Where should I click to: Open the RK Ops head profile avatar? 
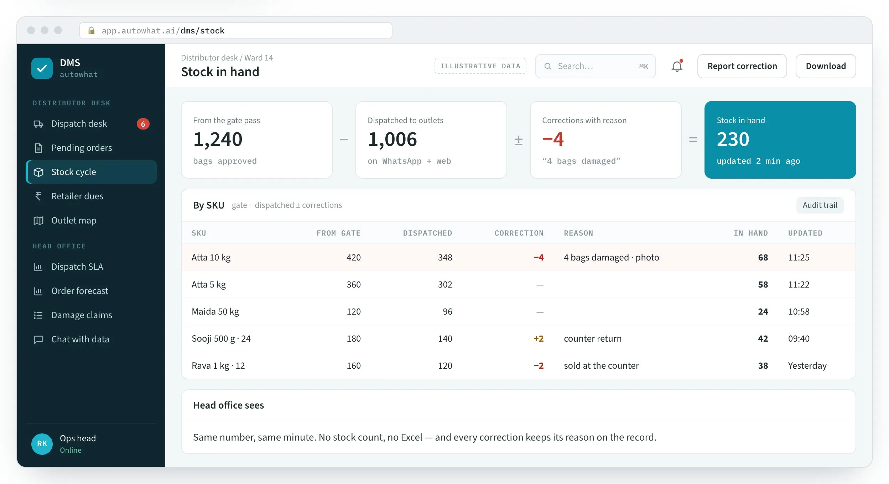[42, 444]
